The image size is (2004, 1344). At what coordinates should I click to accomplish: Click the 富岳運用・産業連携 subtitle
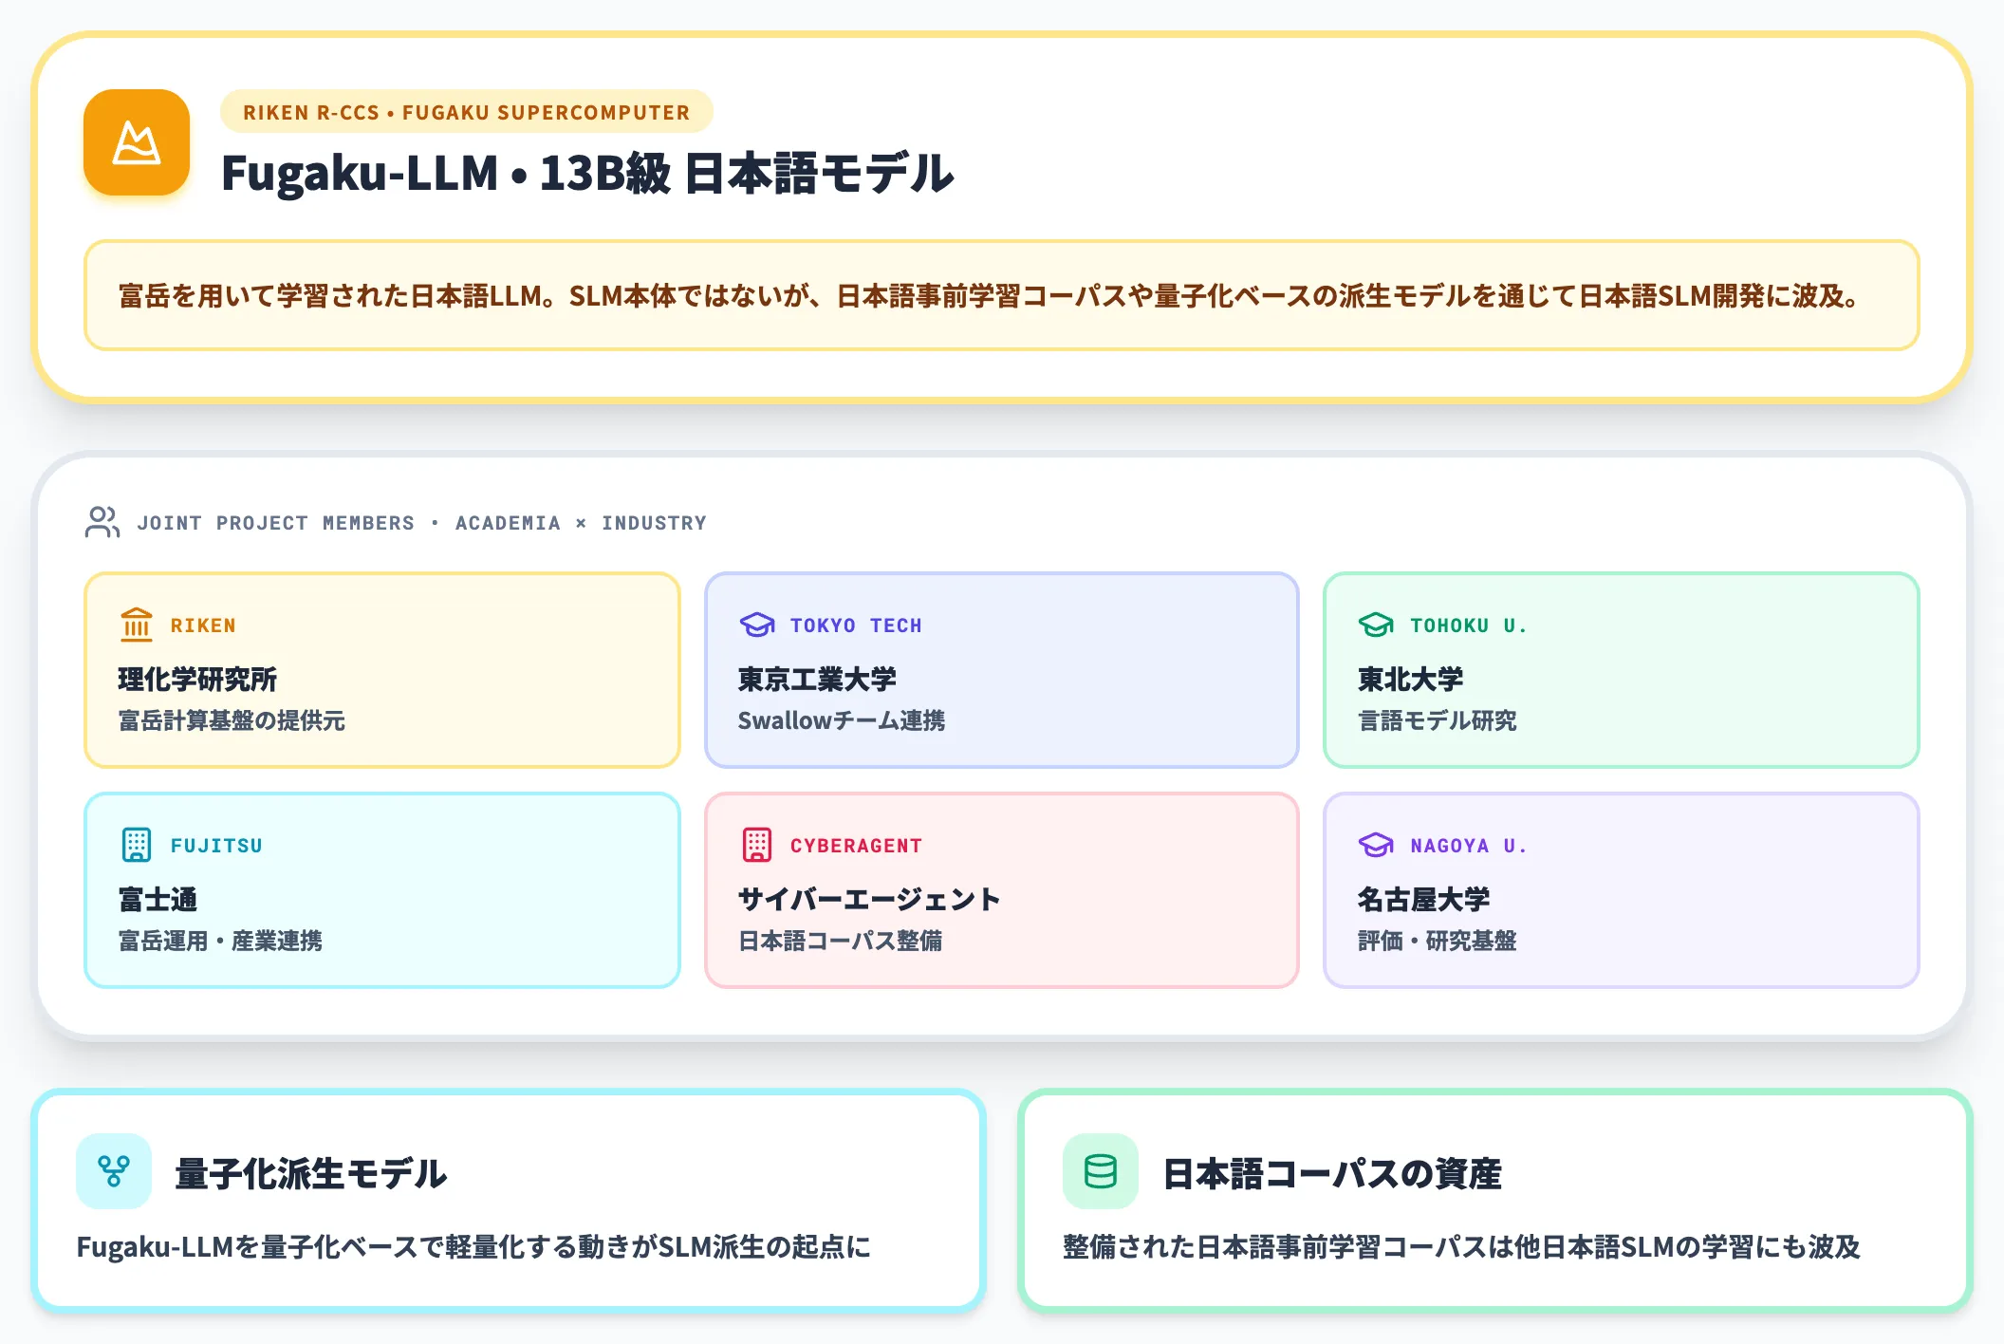click(x=220, y=941)
